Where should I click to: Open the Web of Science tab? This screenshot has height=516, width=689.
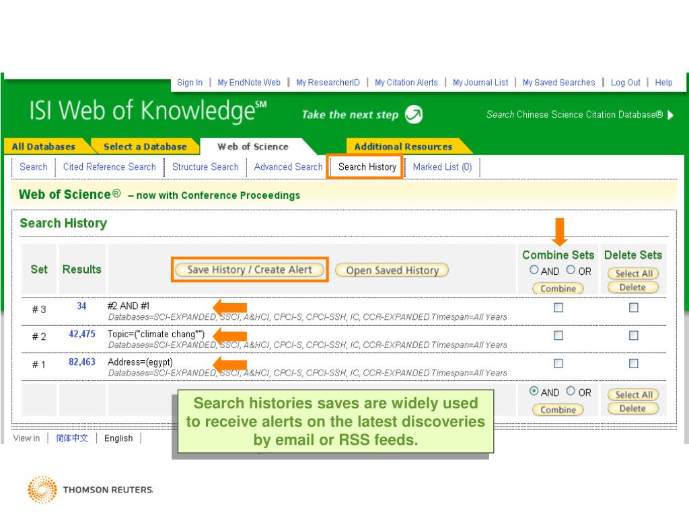[253, 146]
